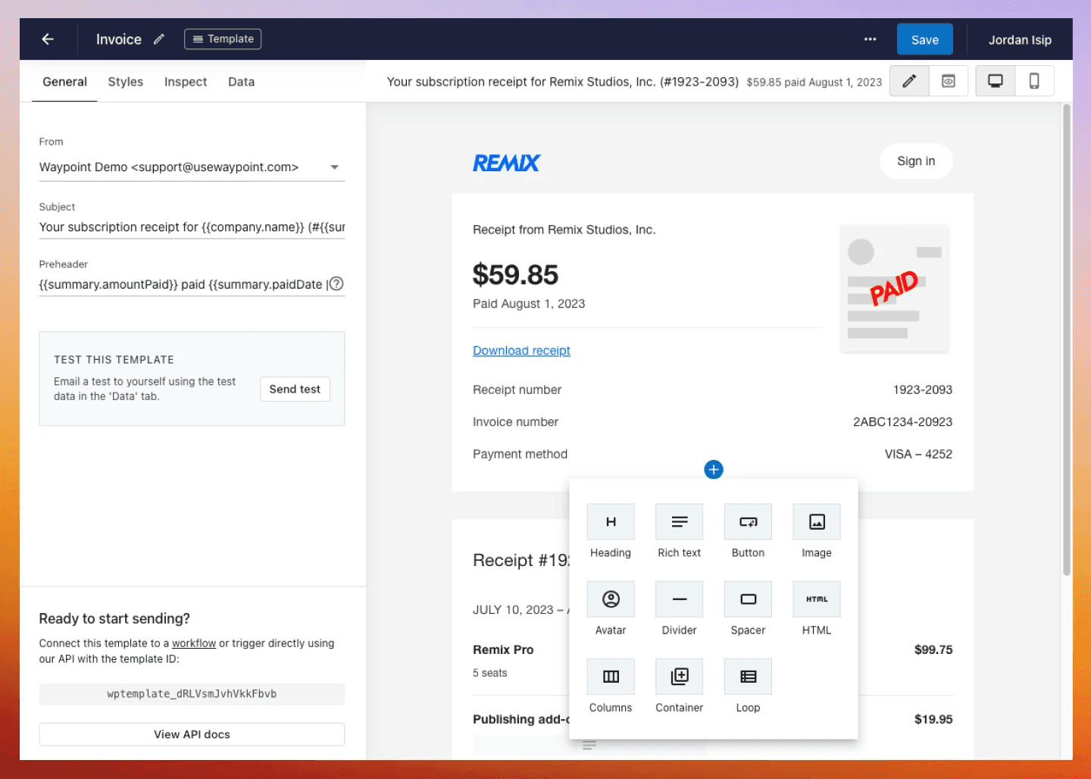The height and width of the screenshot is (779, 1091).
Task: Select the Invoice number label
Action: pyautogui.click(x=515, y=422)
